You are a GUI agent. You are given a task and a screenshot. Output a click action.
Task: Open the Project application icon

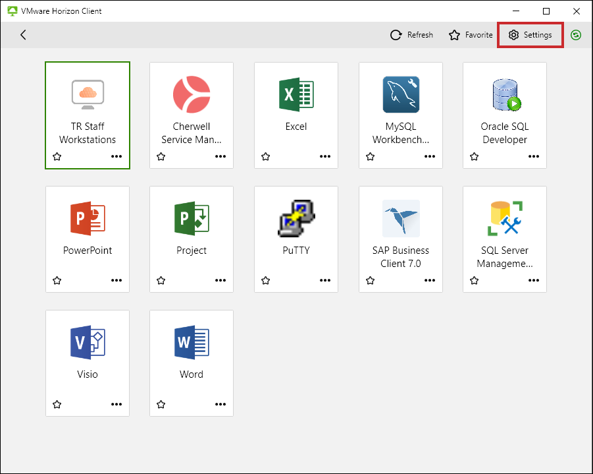[x=192, y=218]
